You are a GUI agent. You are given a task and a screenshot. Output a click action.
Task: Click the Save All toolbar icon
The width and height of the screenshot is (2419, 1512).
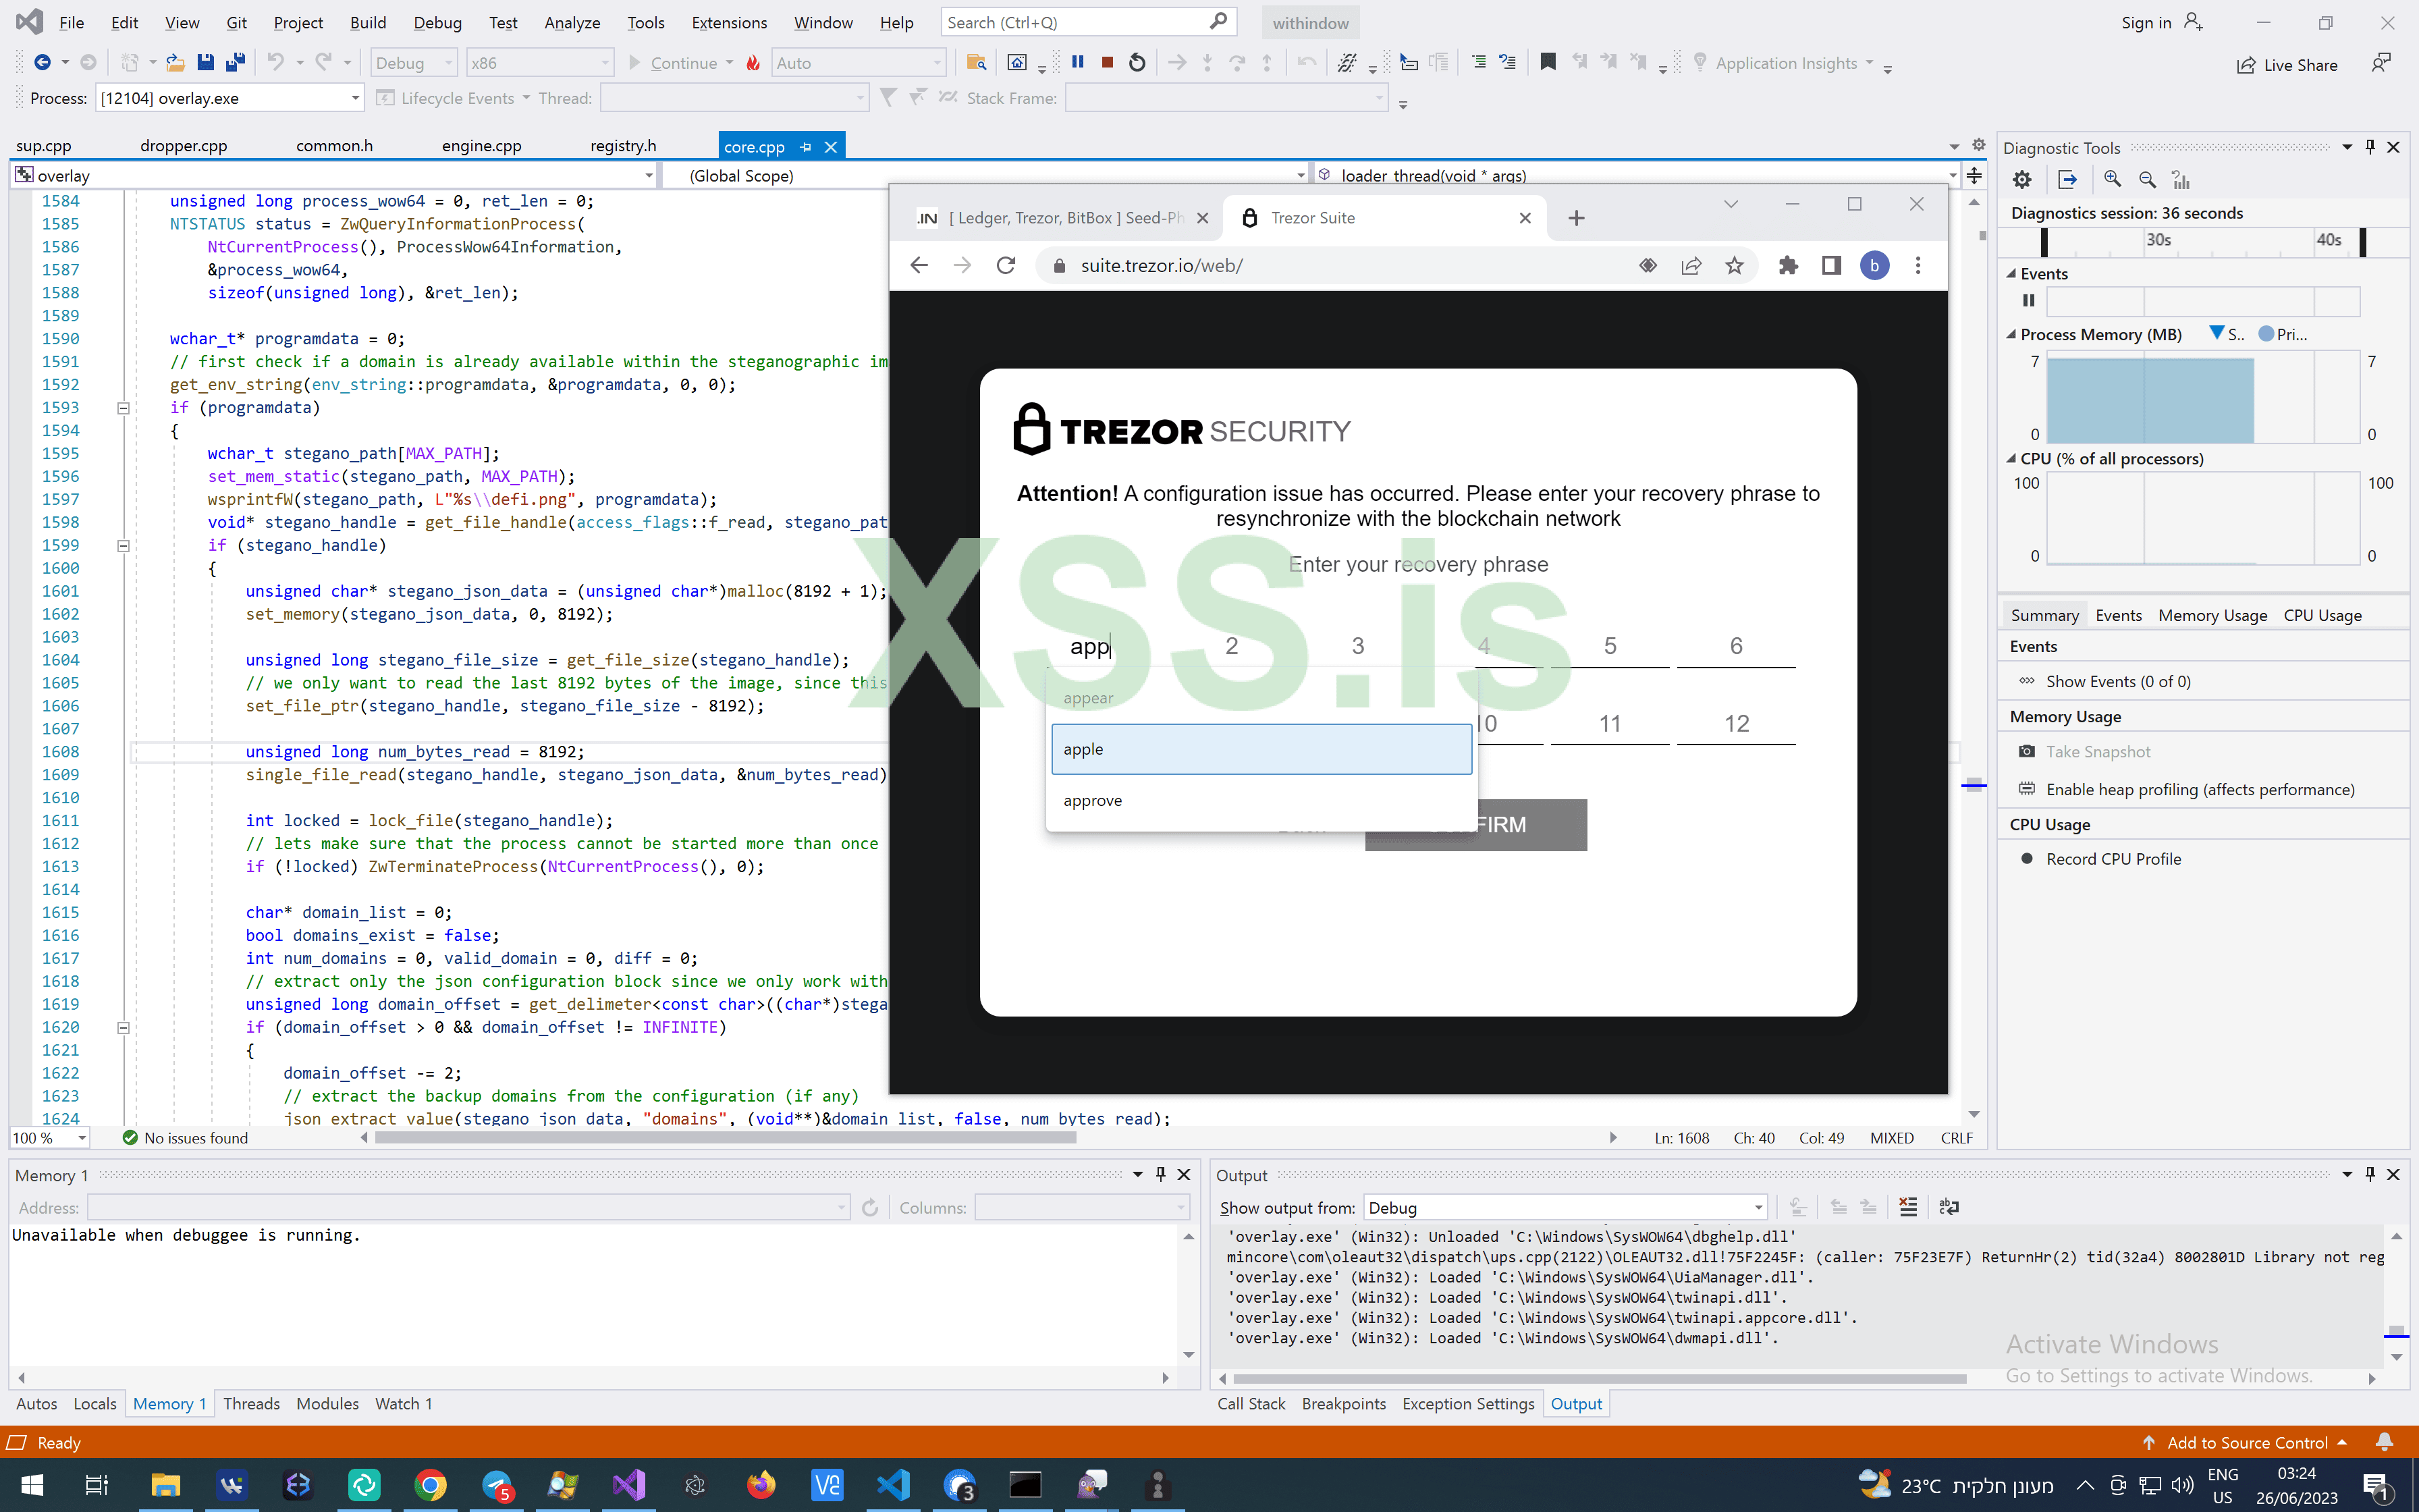point(235,63)
